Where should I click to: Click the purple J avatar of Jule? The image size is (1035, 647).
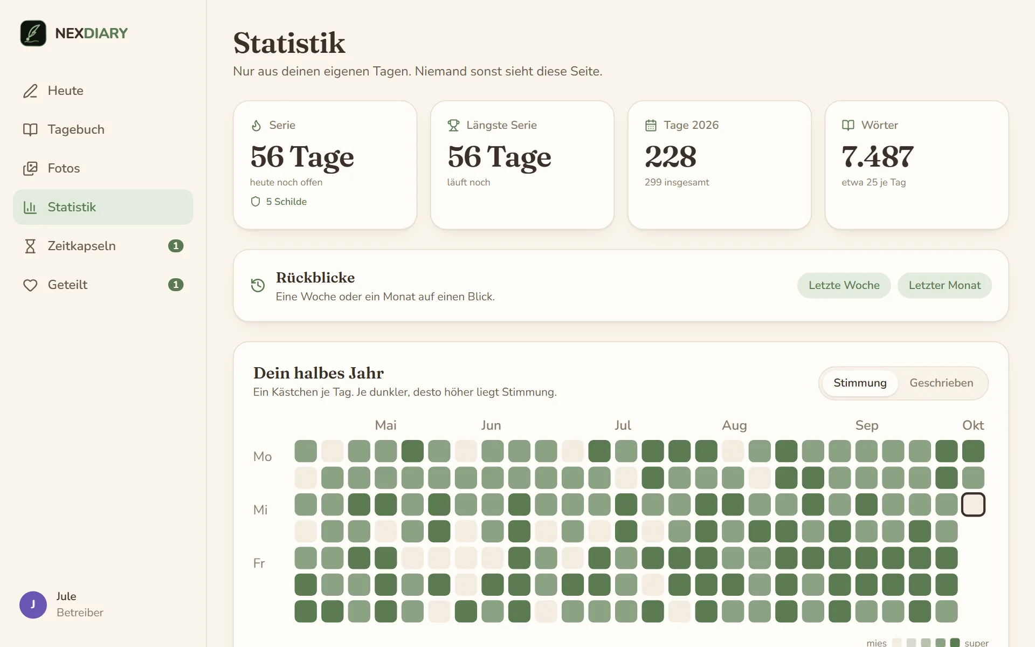[33, 604]
